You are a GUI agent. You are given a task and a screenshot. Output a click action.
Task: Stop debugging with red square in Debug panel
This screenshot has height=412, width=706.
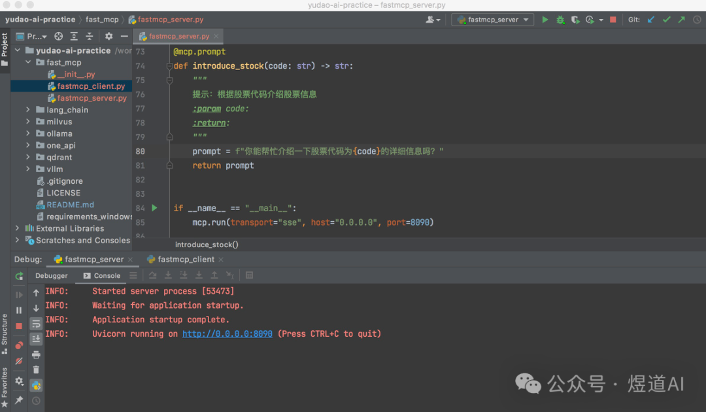(x=19, y=326)
